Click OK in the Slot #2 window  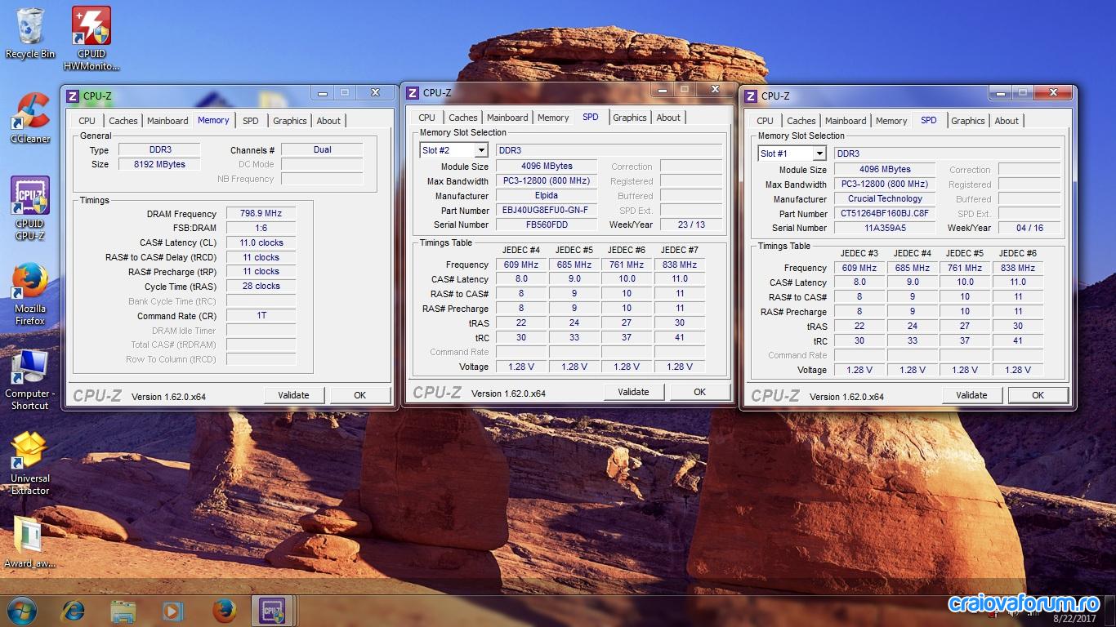click(x=700, y=392)
